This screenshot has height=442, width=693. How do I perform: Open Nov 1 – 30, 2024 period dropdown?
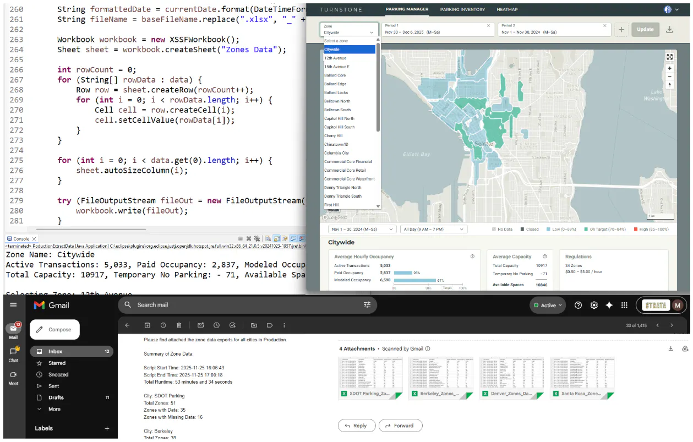362,229
